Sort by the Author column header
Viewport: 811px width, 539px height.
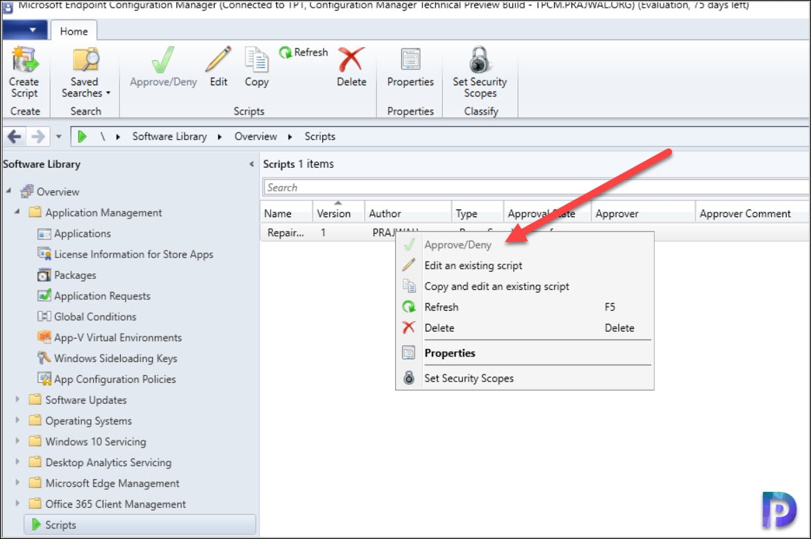408,214
